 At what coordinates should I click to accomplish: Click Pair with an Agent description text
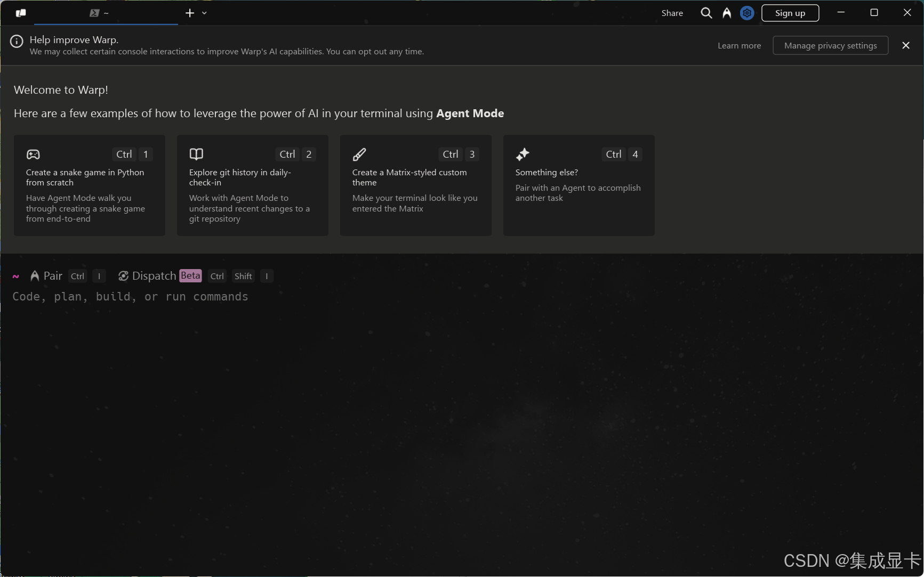(x=578, y=193)
